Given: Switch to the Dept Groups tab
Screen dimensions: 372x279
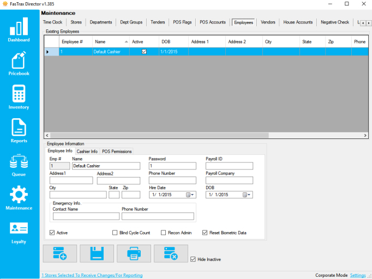Looking at the screenshot, I should click(x=131, y=22).
